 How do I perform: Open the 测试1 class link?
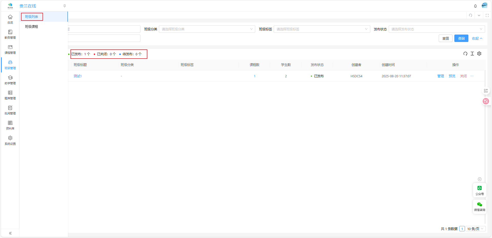(77, 76)
